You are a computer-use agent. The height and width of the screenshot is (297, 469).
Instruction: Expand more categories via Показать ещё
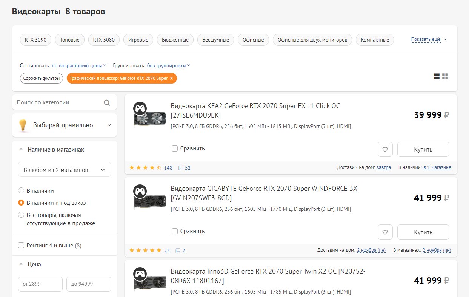click(429, 39)
